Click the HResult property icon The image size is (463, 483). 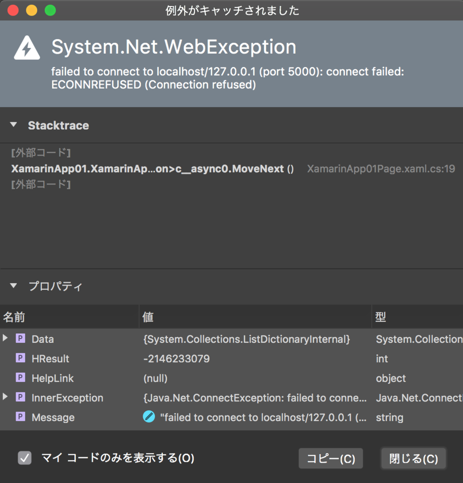[20, 358]
